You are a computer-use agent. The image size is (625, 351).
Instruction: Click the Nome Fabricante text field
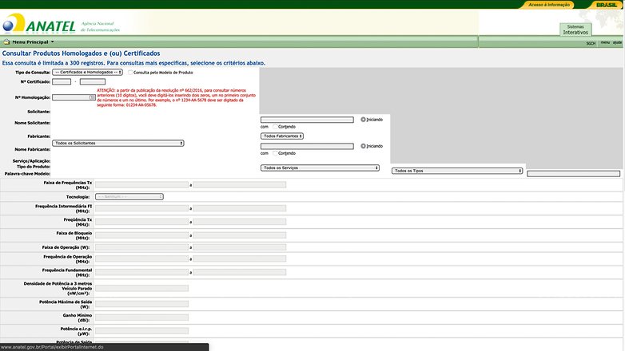tap(307, 147)
